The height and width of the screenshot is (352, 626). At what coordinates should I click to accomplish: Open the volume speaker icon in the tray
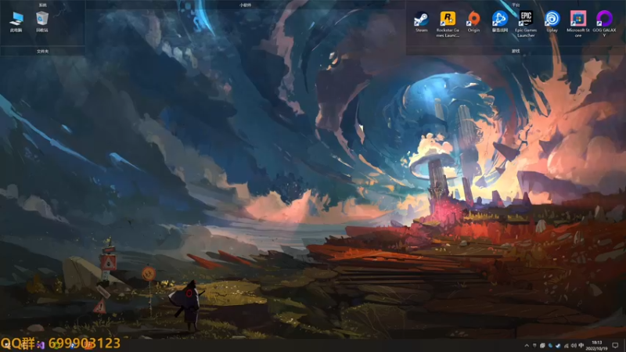tap(574, 346)
